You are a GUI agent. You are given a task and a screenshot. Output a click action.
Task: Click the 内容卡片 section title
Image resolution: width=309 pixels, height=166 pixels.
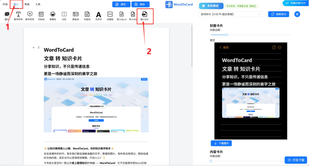coord(217,152)
